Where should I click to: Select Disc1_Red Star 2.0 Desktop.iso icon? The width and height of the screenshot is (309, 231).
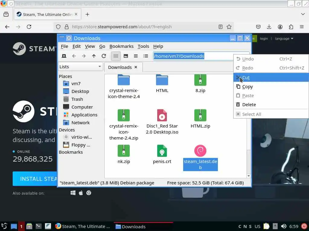162,115
